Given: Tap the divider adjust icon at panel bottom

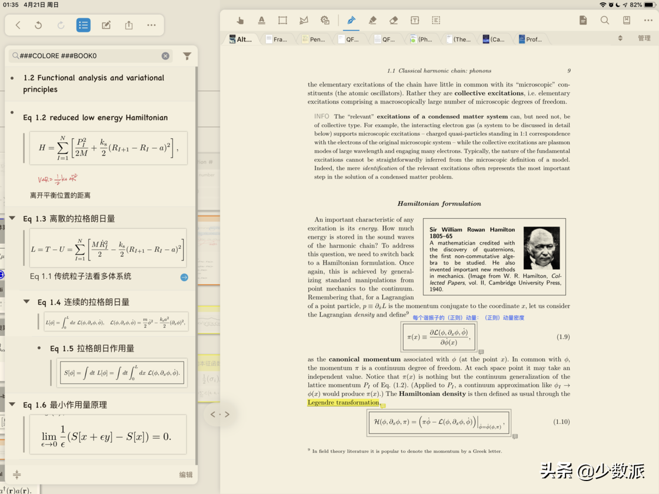Looking at the screenshot, I should (x=17, y=475).
